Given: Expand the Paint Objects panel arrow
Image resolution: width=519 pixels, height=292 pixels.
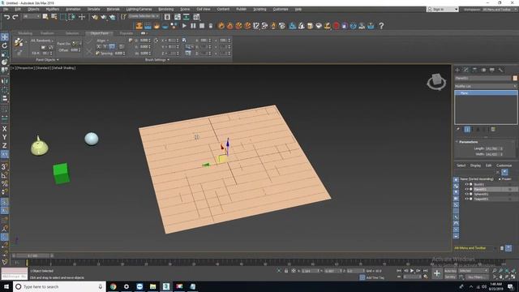Looking at the screenshot, I should [58, 60].
